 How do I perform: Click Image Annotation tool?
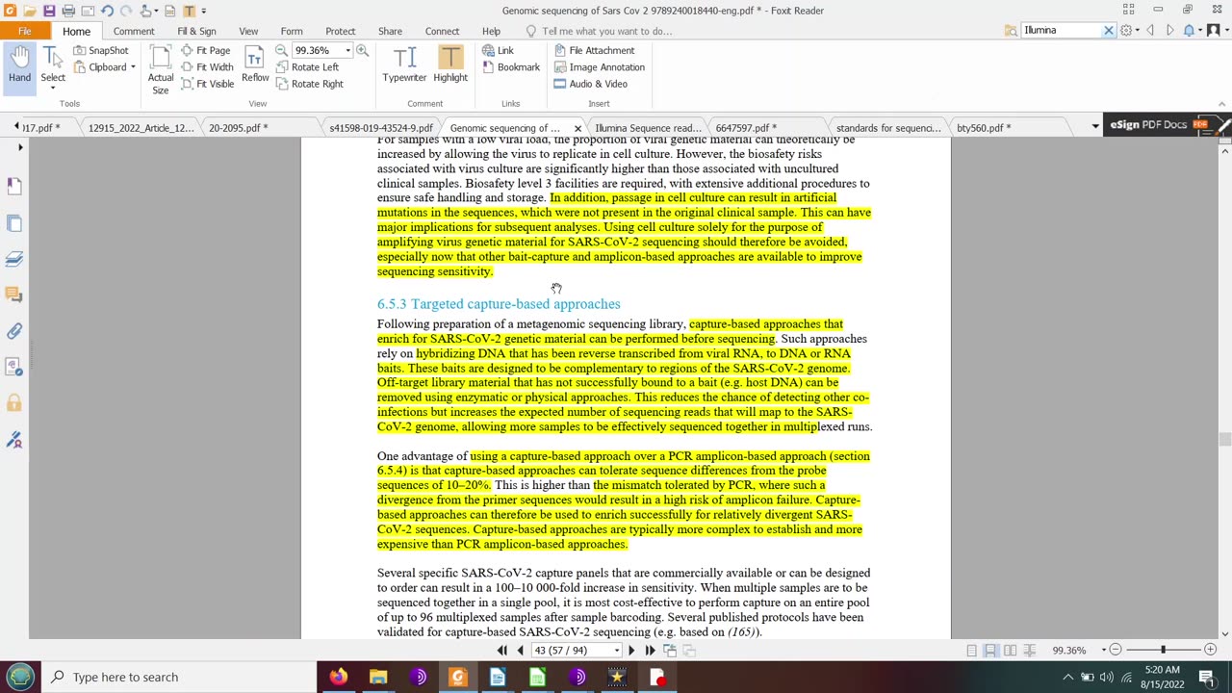coord(599,66)
